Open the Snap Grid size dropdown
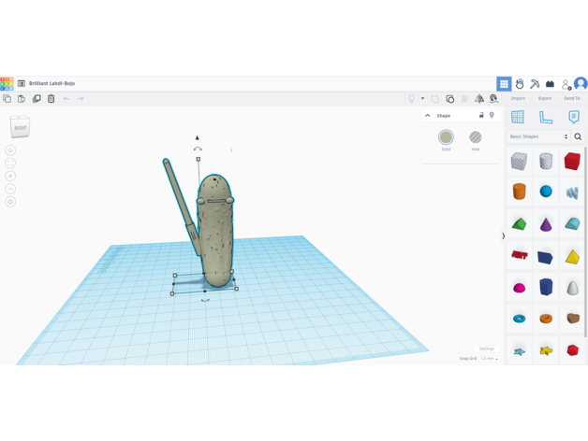This screenshot has width=588, height=441. tap(489, 359)
